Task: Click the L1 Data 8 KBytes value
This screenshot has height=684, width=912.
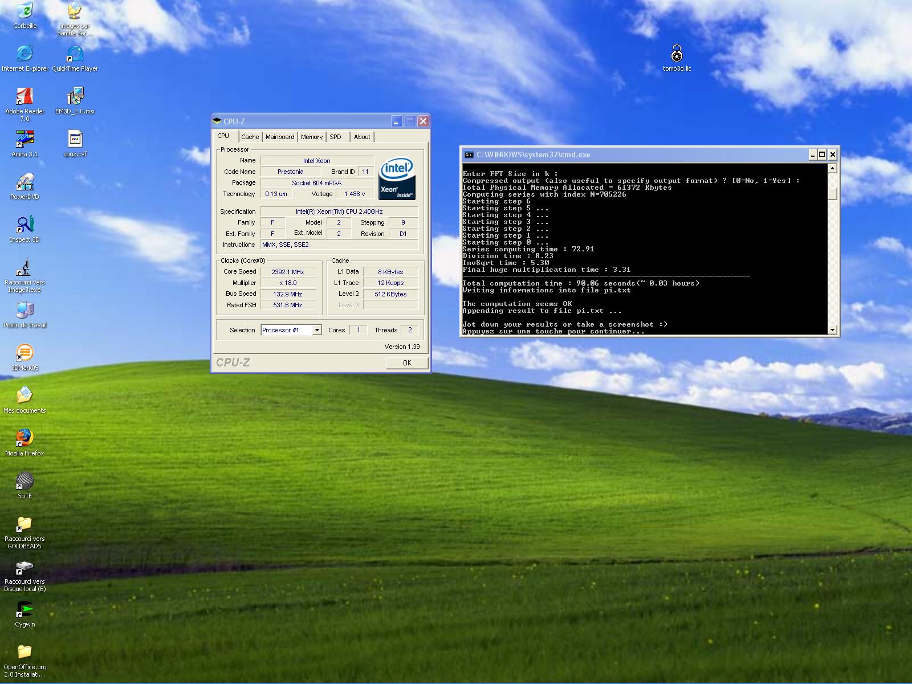Action: 390,272
